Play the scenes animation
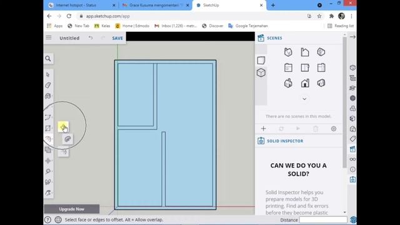The image size is (400, 225). click(298, 129)
